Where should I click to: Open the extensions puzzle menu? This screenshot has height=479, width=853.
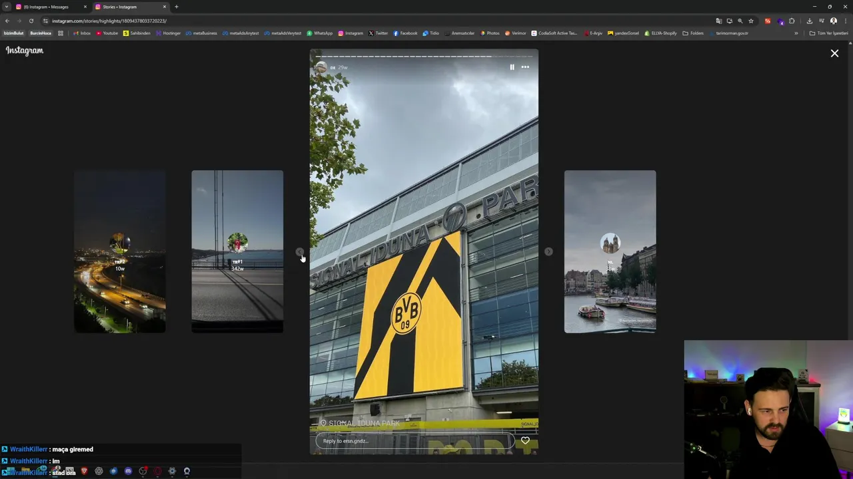pyautogui.click(x=792, y=21)
